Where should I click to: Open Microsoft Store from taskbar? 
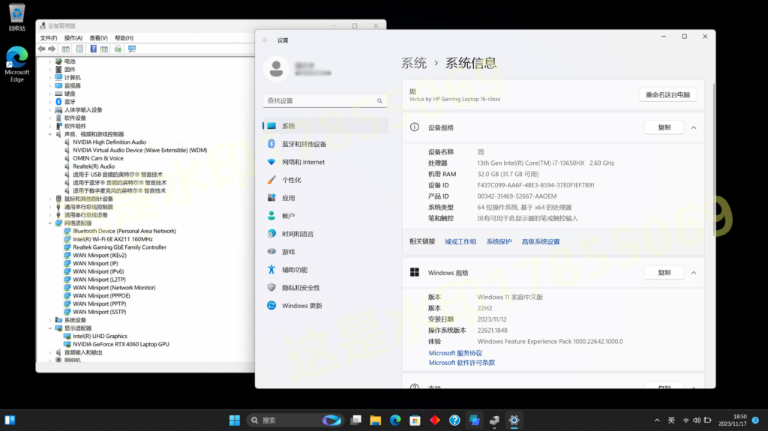415,421
